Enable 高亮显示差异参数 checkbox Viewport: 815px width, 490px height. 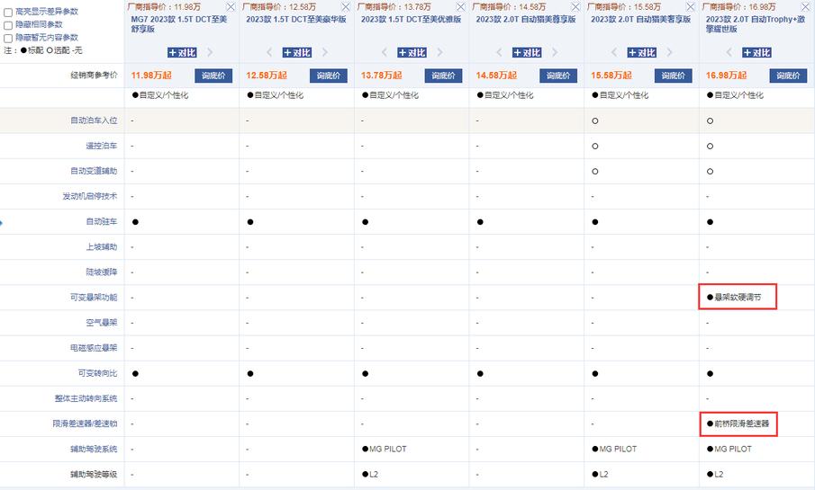coord(8,12)
